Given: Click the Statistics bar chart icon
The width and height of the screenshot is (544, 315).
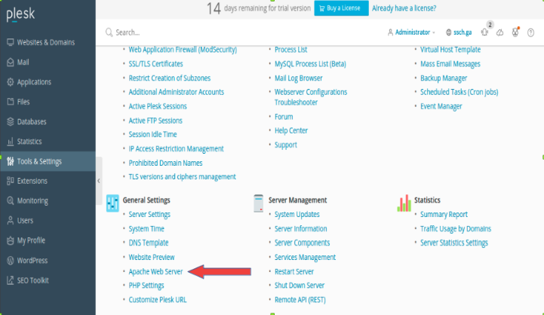Looking at the screenshot, I should click(404, 203).
